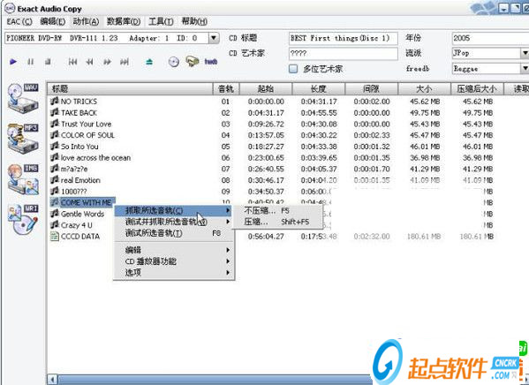Select the Crazy 4 U track
The height and width of the screenshot is (385, 529).
[x=77, y=225]
